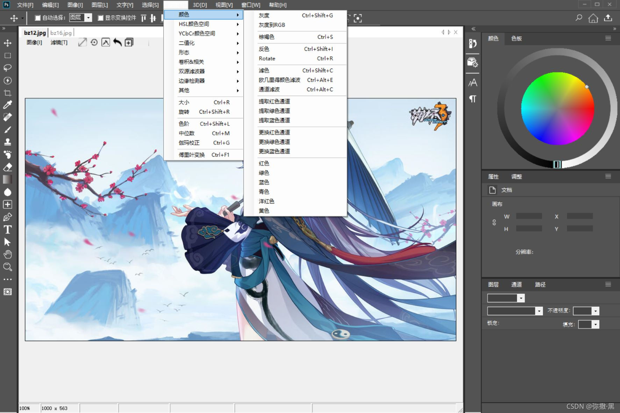Select the Brush tool
The height and width of the screenshot is (413, 620).
coord(7,130)
